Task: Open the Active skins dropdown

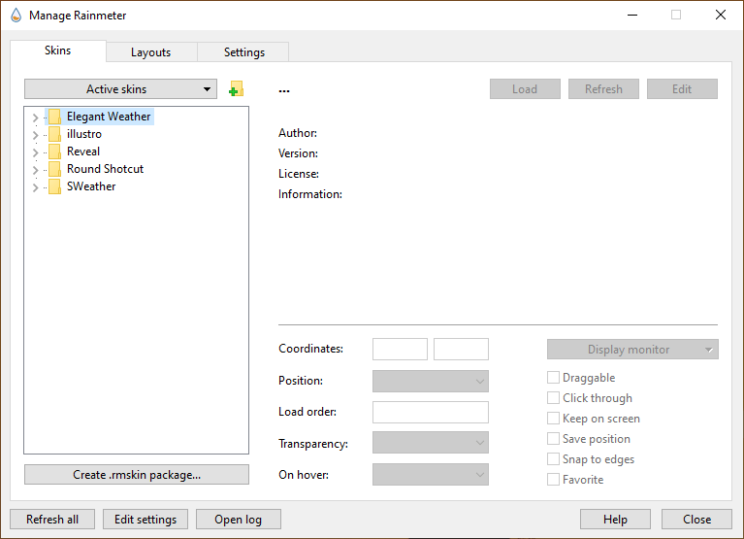Action: (x=120, y=89)
